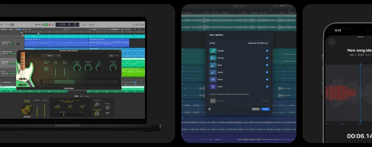
Task: Open the Session preset selector in Bass Player
Action: [51, 56]
